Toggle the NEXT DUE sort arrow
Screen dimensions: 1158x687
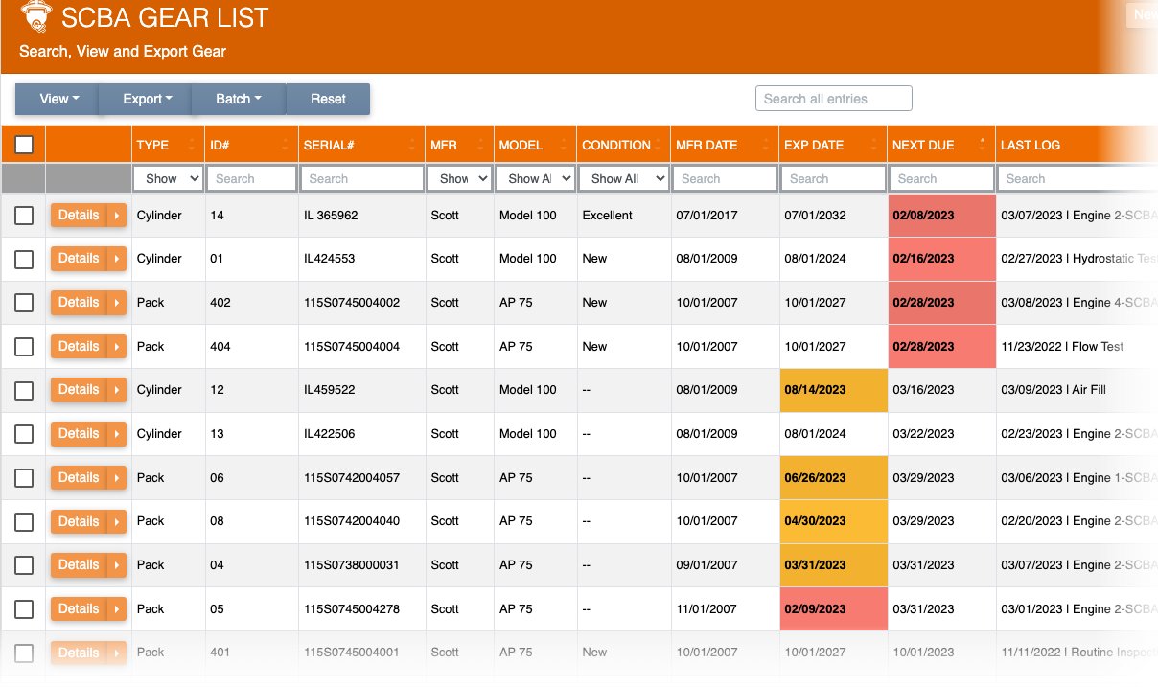click(x=983, y=145)
